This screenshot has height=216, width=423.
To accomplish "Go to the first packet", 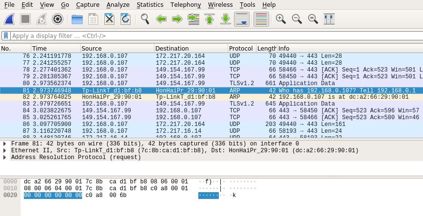I will click(210, 19).
